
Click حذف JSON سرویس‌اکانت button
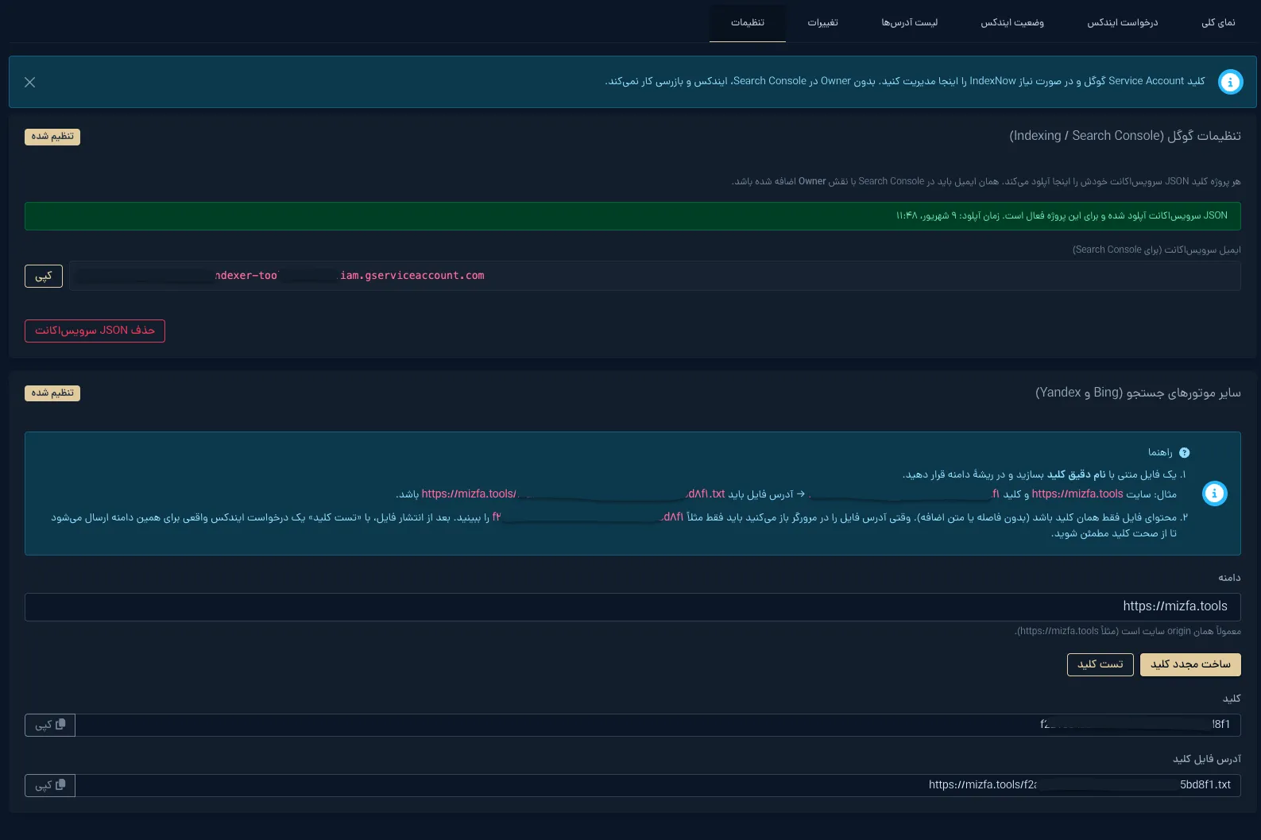click(x=95, y=331)
